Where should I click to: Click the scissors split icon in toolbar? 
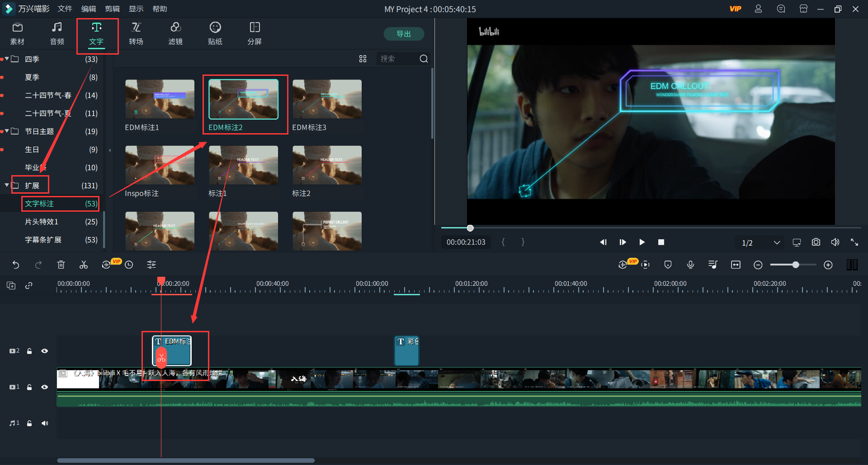[84, 265]
